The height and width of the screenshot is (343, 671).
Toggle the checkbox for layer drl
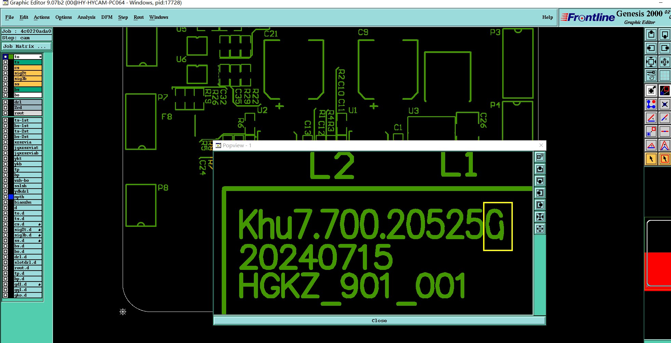coord(5,102)
